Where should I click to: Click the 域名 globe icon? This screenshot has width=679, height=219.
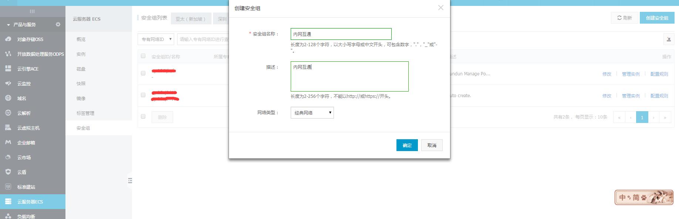[8, 98]
